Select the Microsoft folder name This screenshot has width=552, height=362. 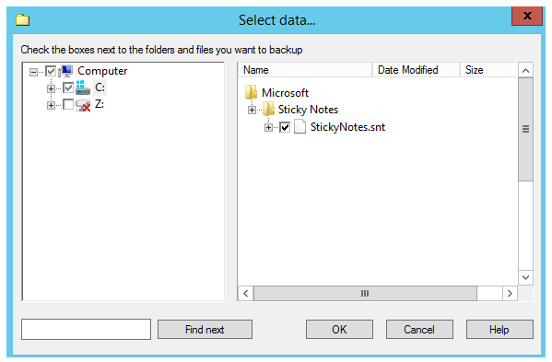click(x=285, y=93)
